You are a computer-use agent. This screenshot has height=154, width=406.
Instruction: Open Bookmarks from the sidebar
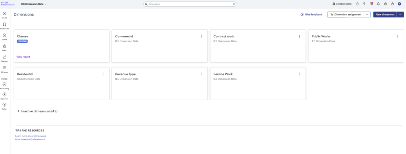(x=4, y=26)
